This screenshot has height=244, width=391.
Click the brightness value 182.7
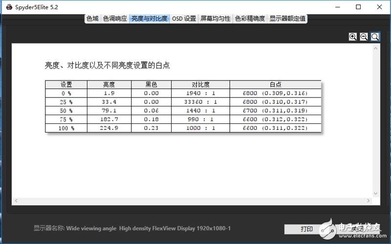point(109,120)
